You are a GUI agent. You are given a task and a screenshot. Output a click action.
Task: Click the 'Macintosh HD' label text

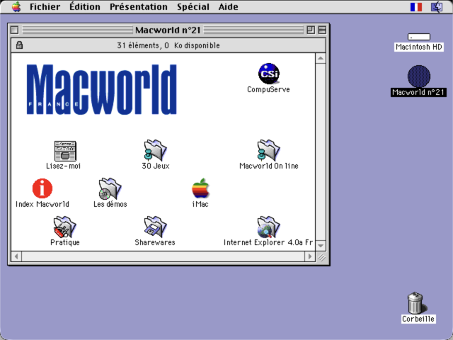(418, 47)
